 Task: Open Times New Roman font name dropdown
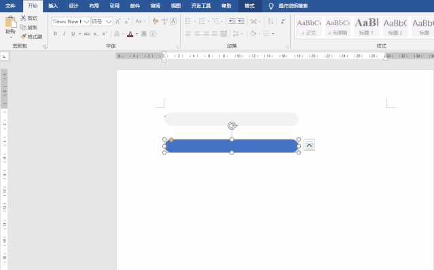click(x=87, y=21)
